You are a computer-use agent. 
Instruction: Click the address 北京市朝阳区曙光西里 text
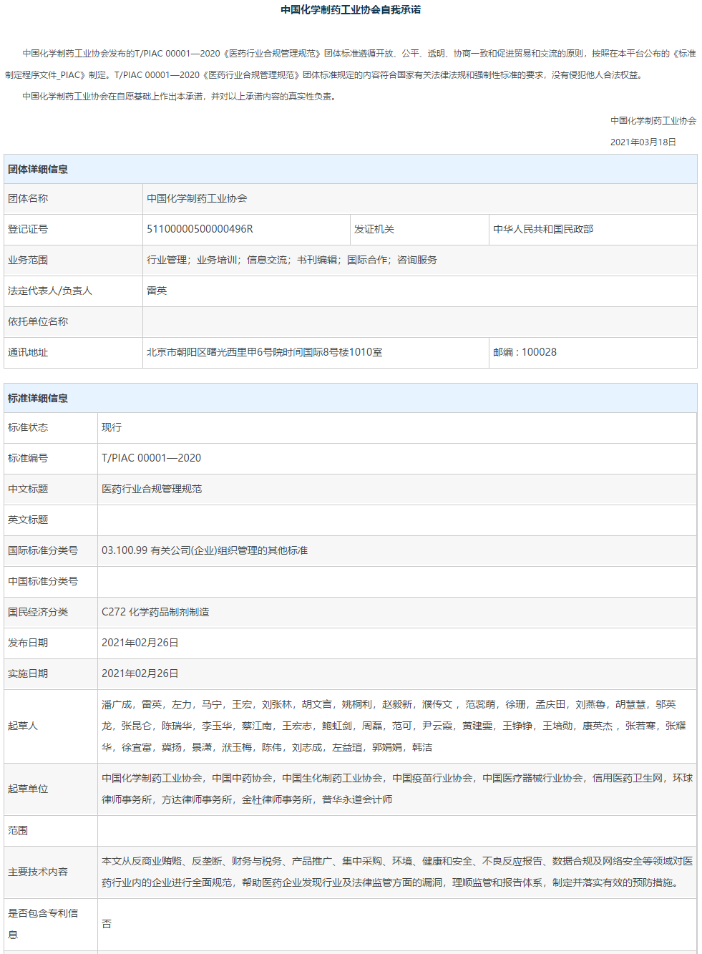tap(264, 352)
